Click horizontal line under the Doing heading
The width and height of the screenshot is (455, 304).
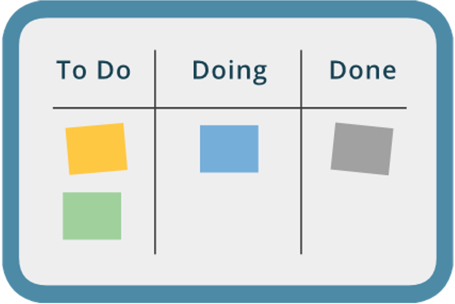228,108
